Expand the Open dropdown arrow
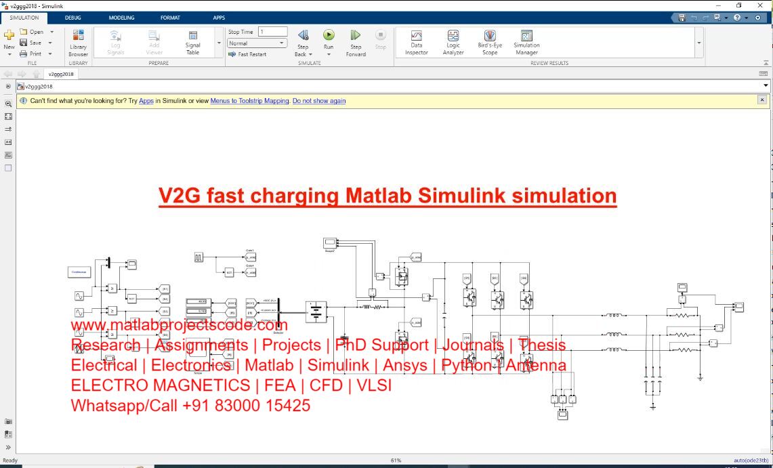 click(51, 32)
